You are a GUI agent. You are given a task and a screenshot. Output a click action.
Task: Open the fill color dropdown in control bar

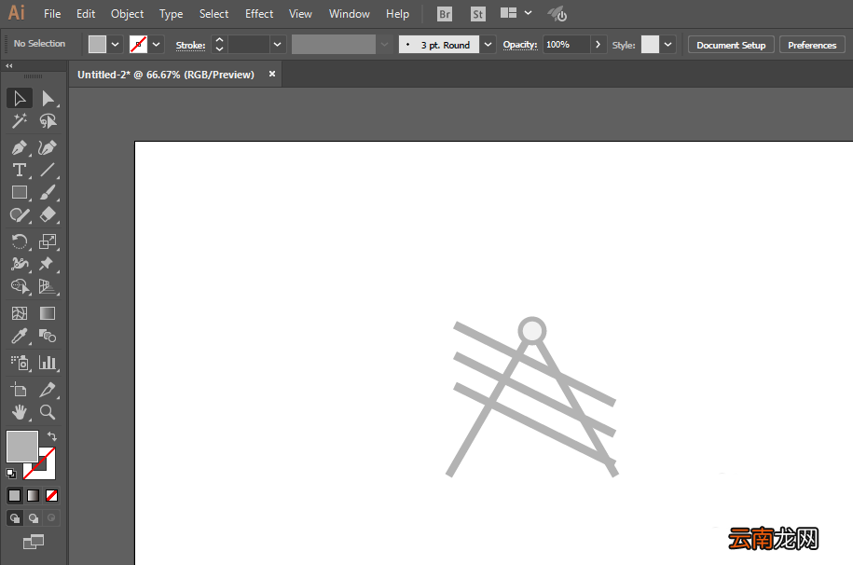(x=115, y=45)
